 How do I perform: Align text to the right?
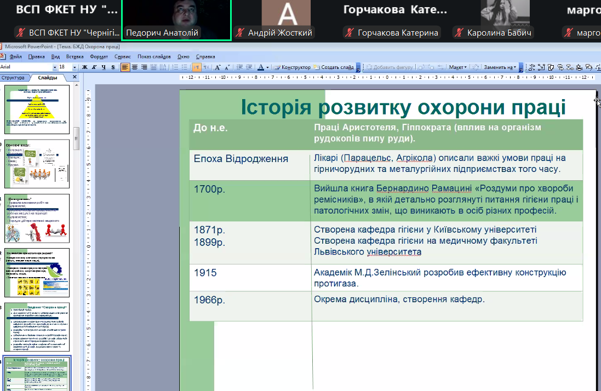[144, 67]
